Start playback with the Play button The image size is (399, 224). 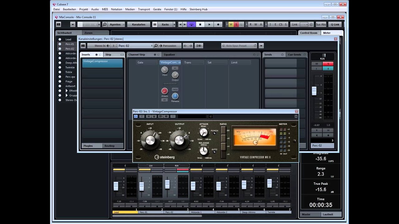pyautogui.click(x=209, y=24)
